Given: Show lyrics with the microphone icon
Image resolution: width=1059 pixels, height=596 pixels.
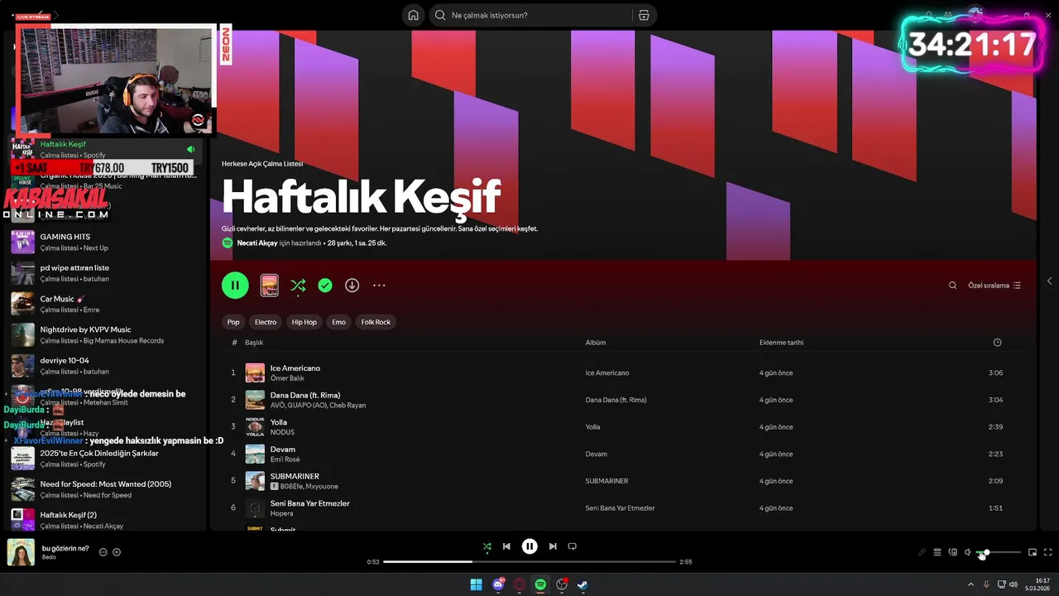Looking at the screenshot, I should (x=922, y=552).
